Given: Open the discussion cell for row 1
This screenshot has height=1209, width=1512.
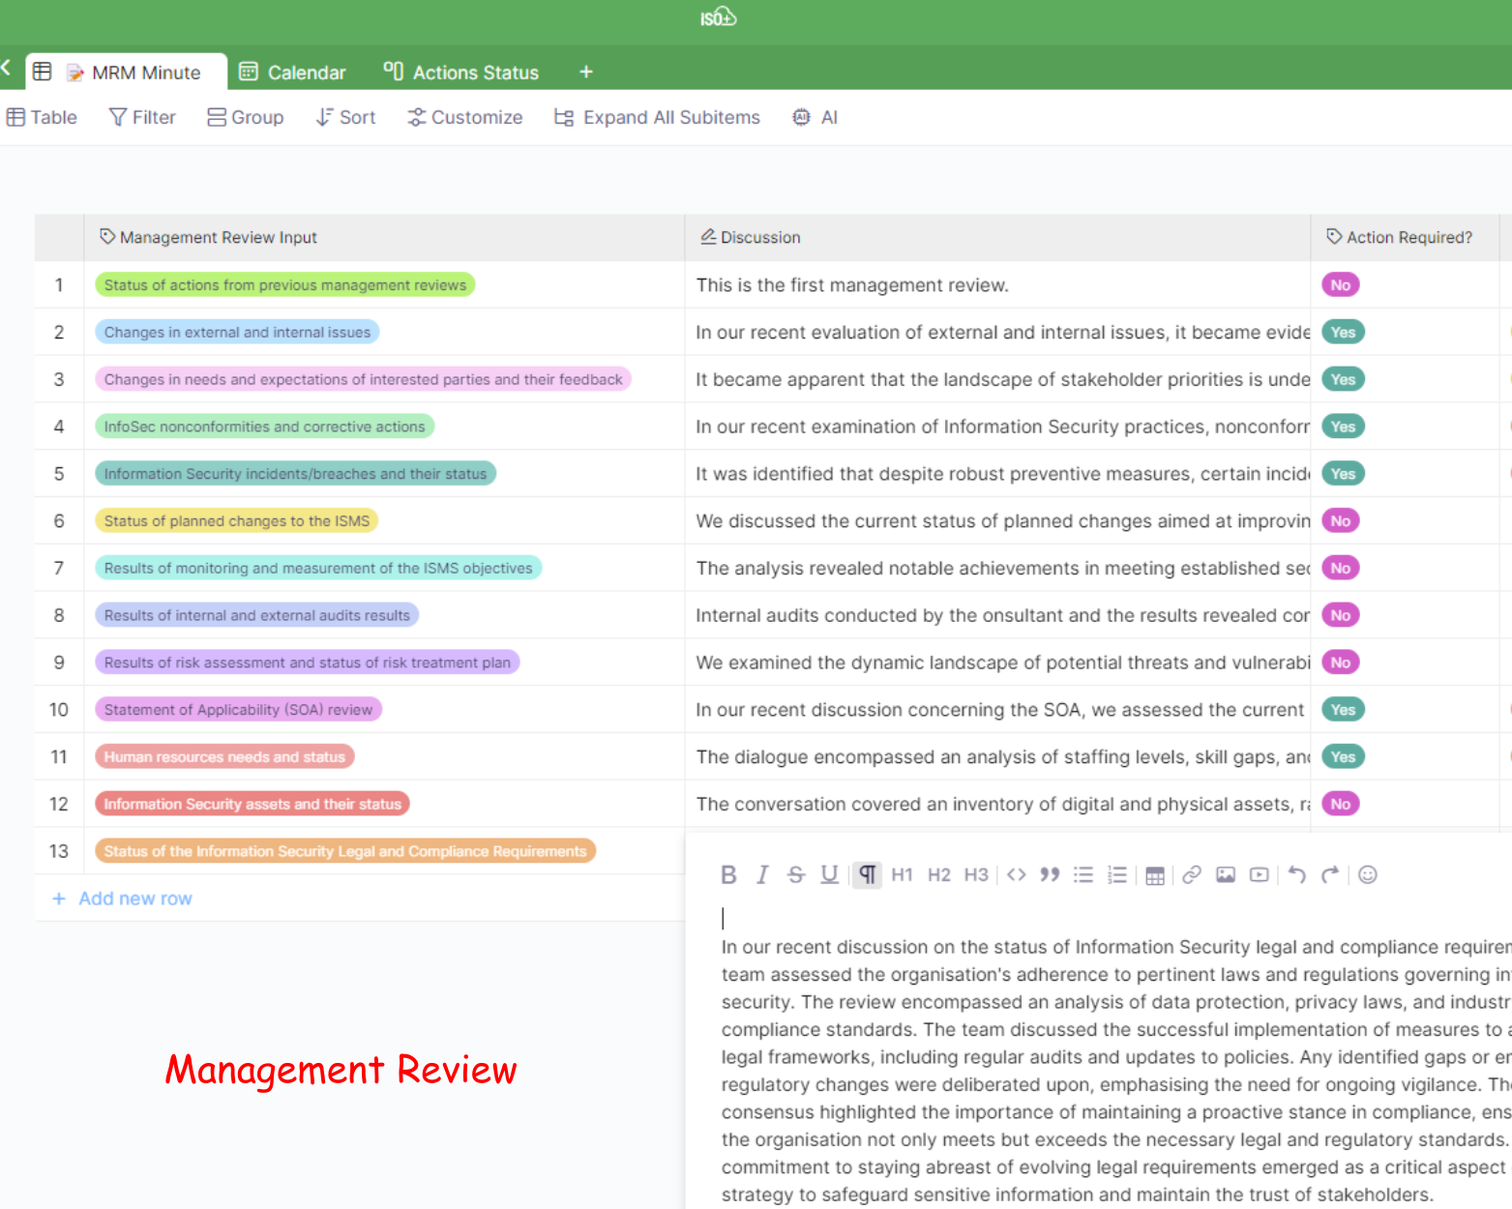Looking at the screenshot, I should click(x=996, y=285).
